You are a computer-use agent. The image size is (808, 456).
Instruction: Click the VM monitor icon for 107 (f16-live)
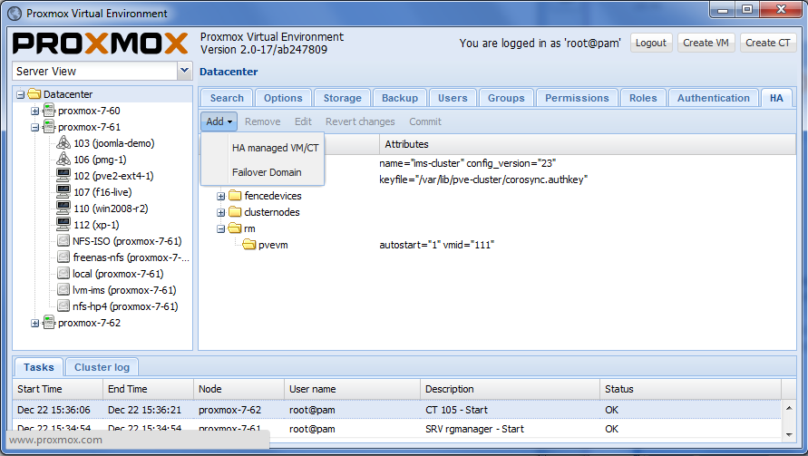point(63,191)
